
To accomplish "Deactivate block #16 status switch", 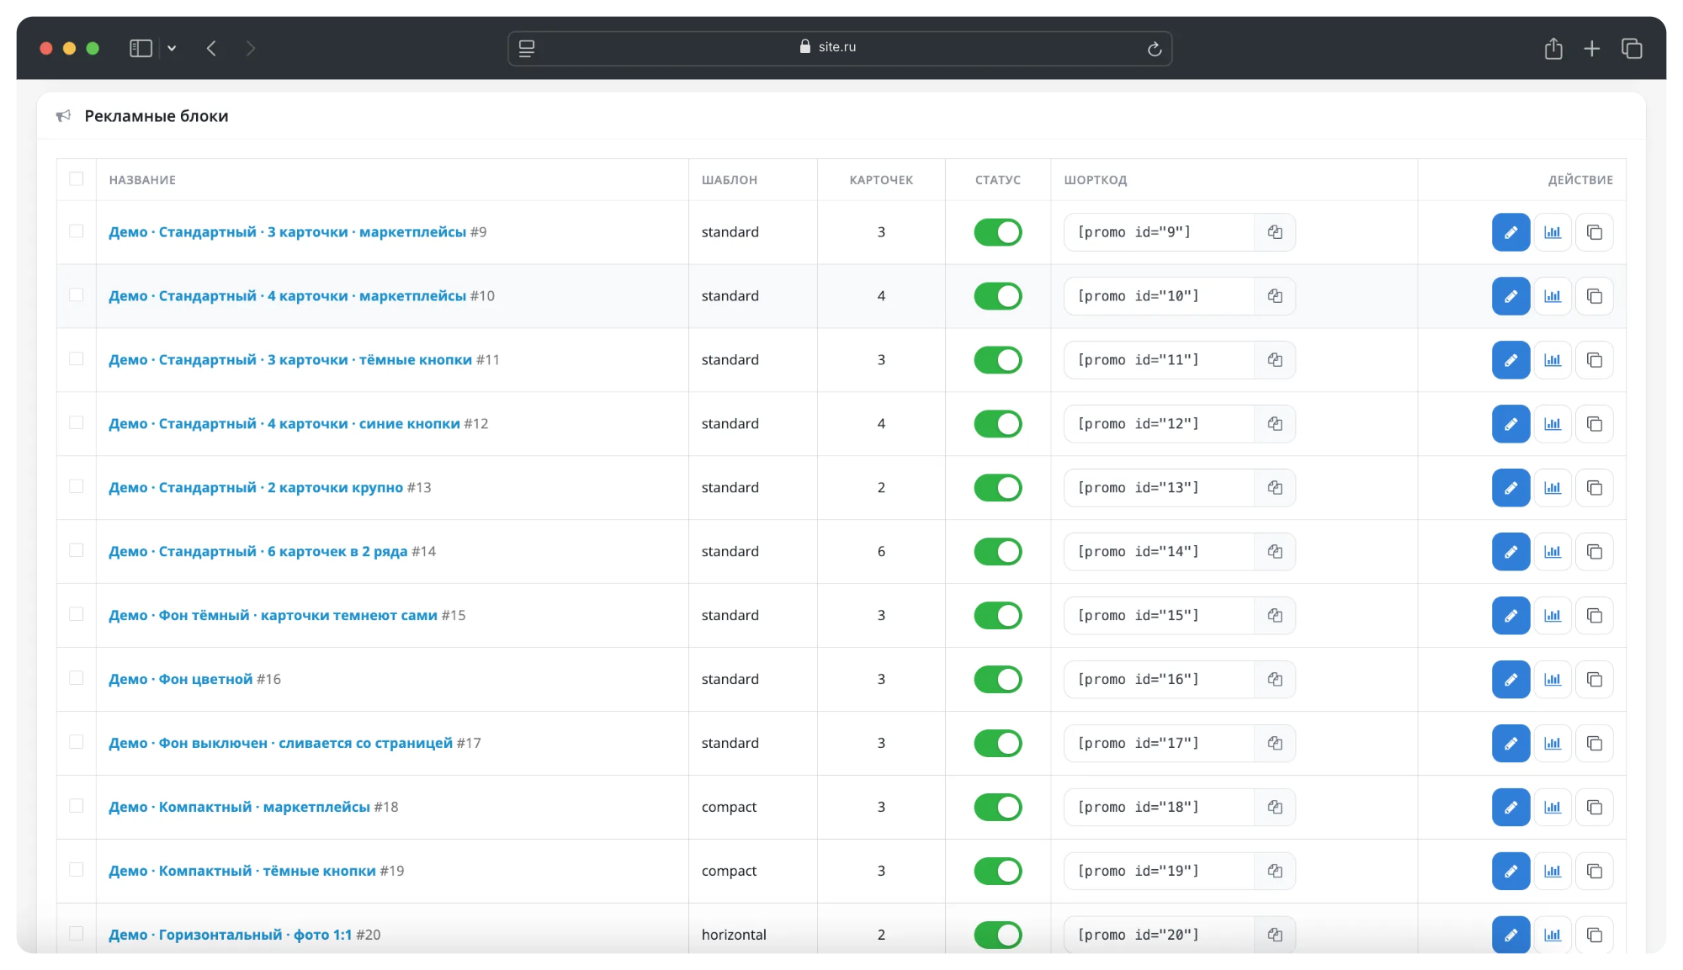I will pyautogui.click(x=997, y=680).
